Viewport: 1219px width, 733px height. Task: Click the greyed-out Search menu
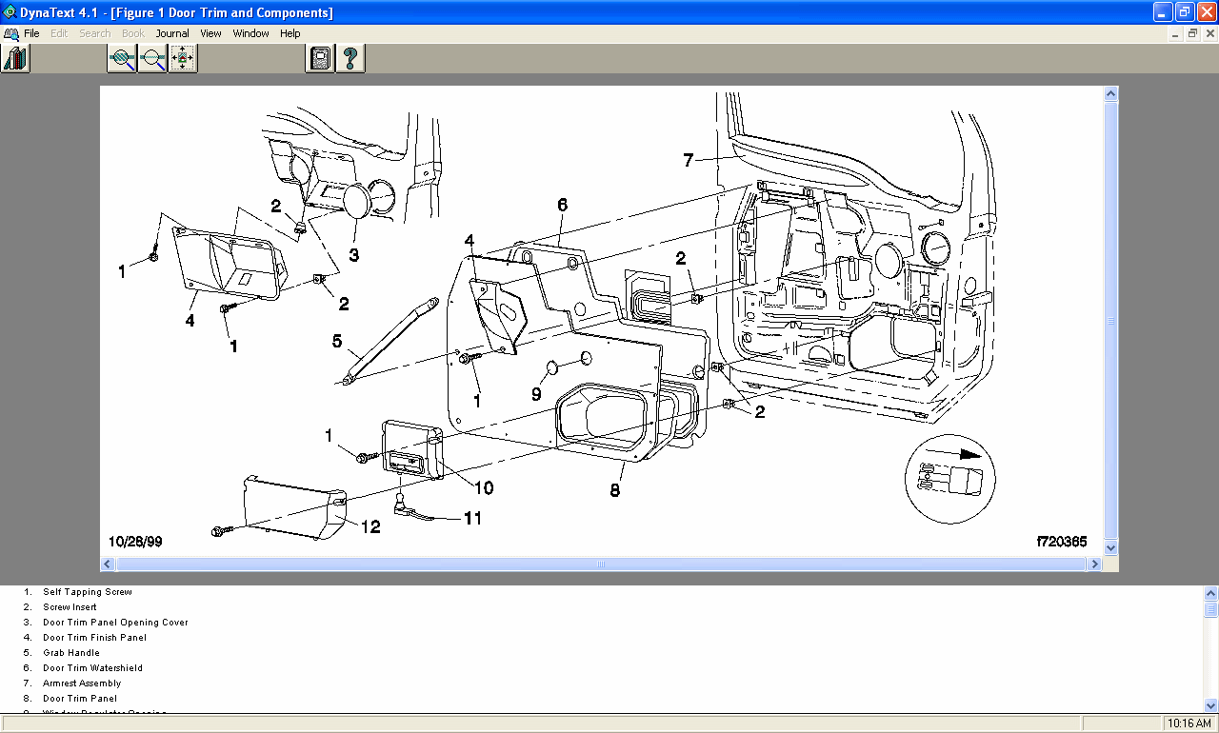[x=95, y=33]
